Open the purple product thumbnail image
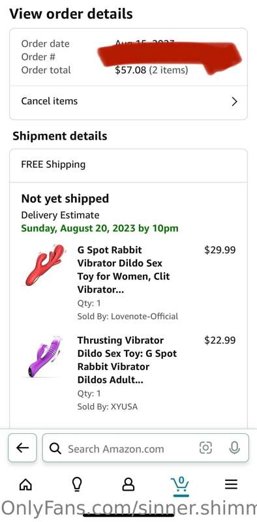 point(44,356)
